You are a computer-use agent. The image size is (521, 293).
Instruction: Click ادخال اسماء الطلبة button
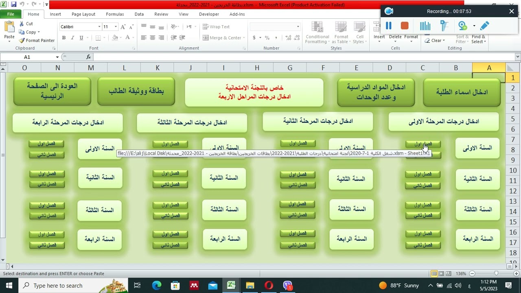coord(462,92)
